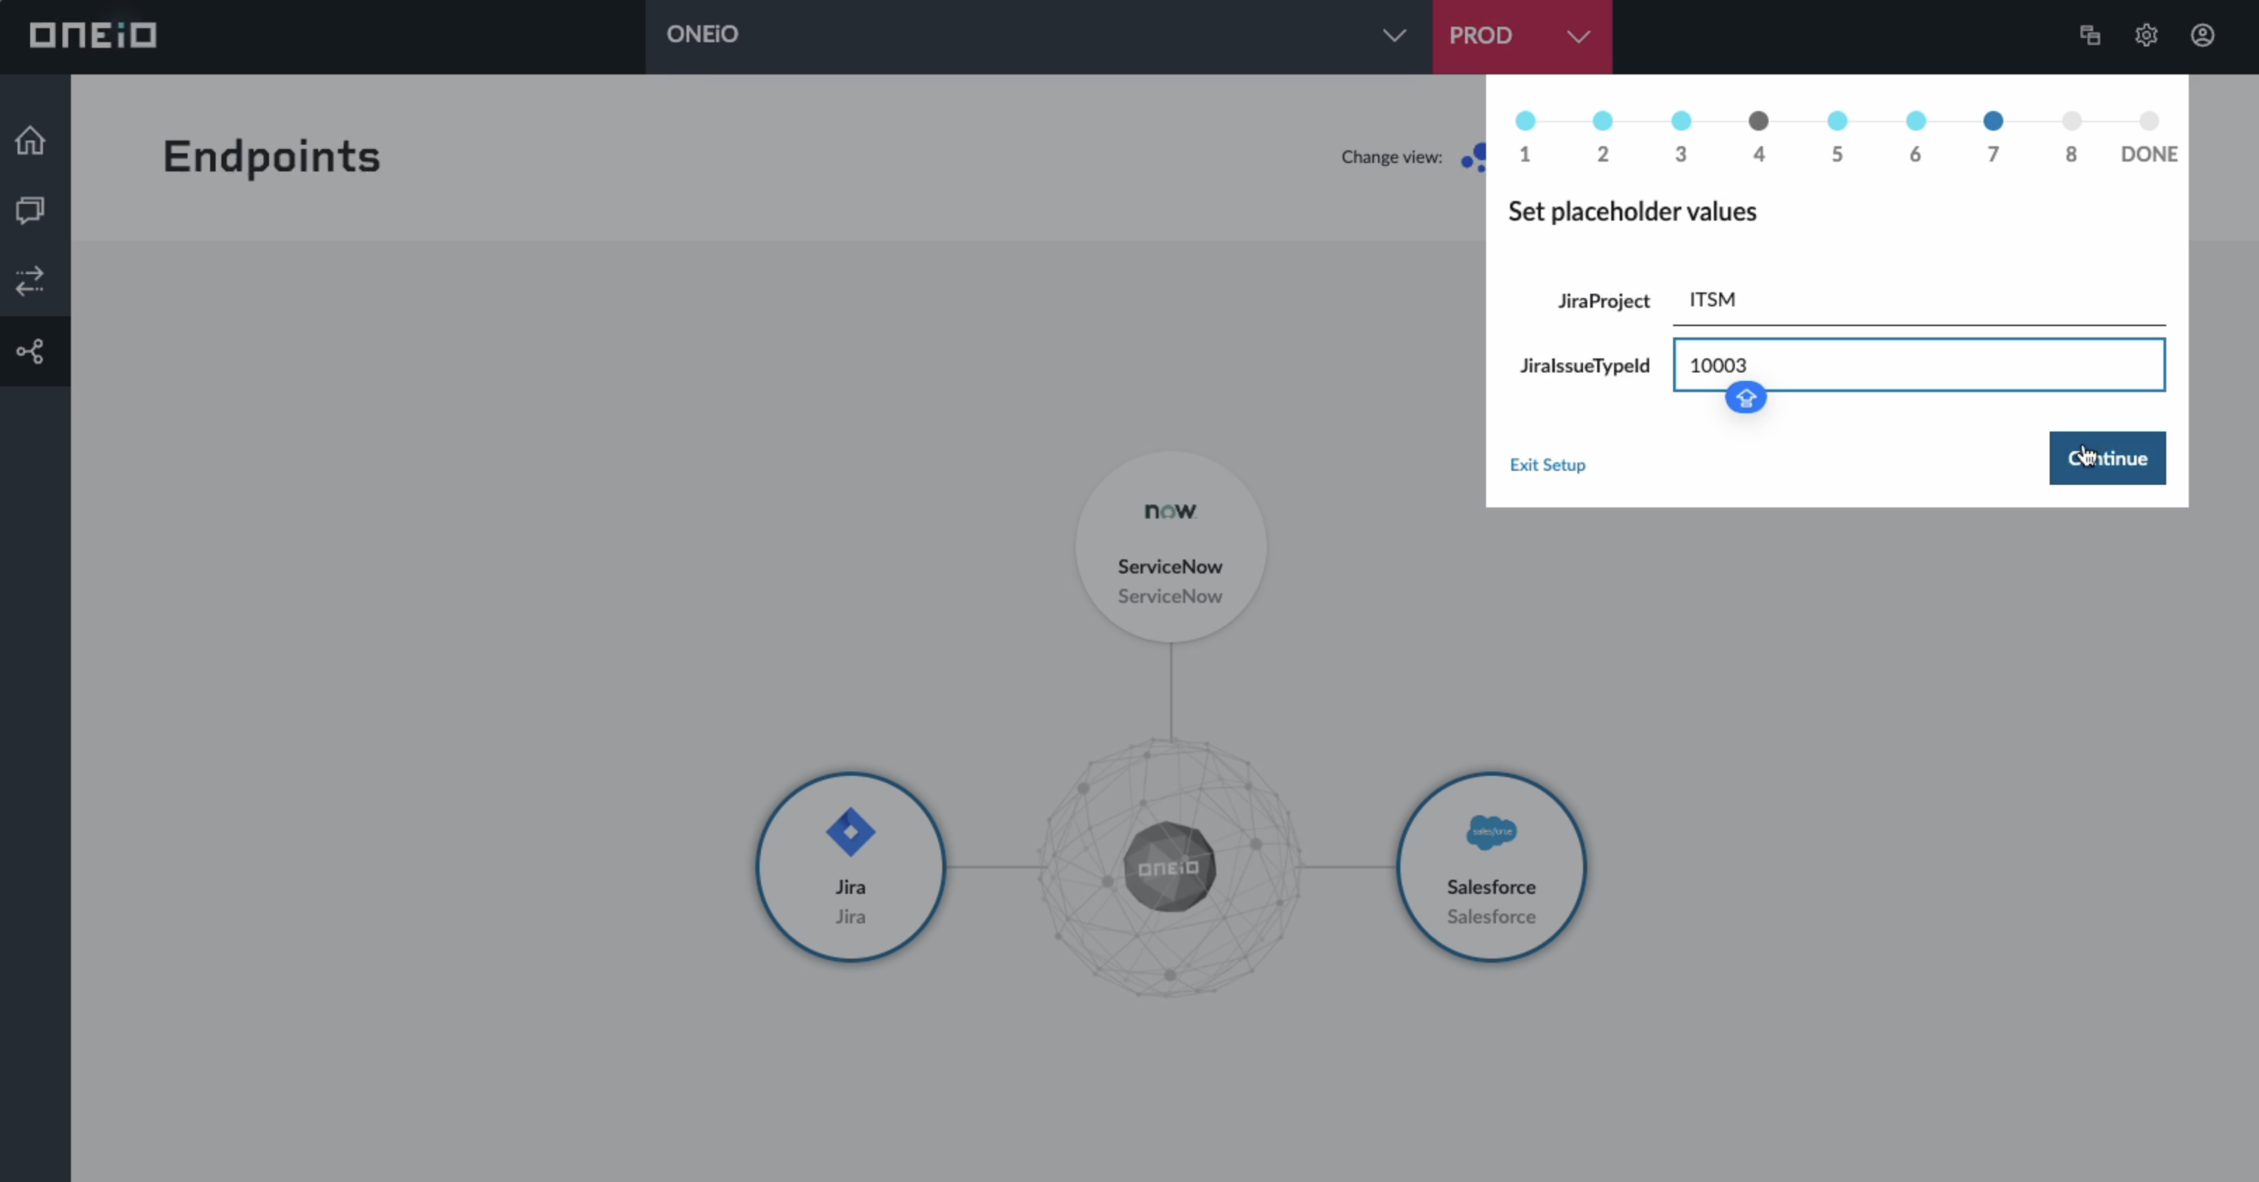Jump to setup step 3
Screen dimensions: 2259x1182
point(1681,121)
